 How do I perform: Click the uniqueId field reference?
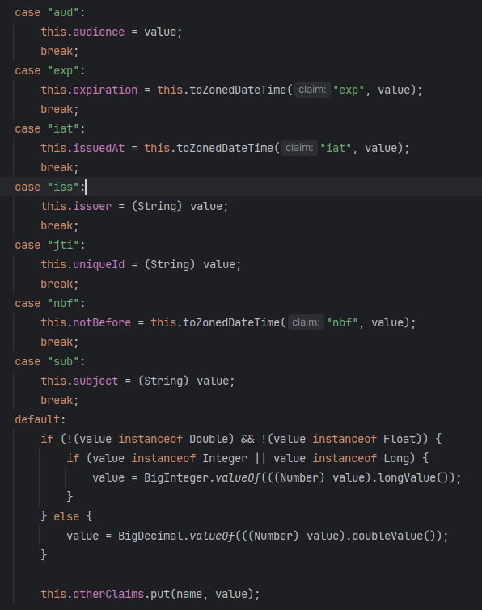pyautogui.click(x=99, y=264)
